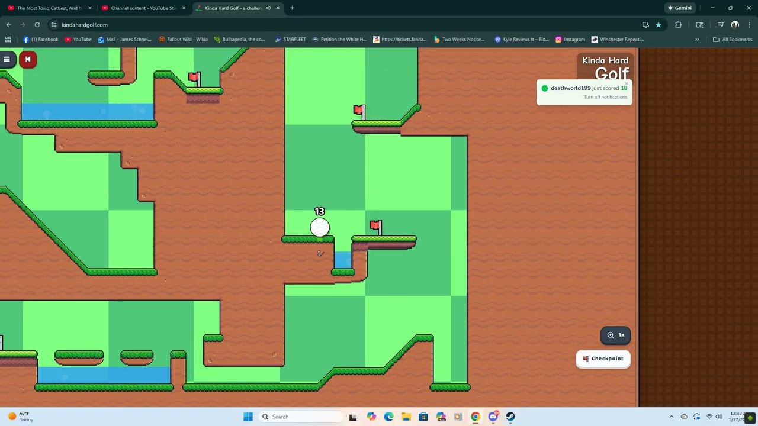Screen dimensions: 758x426
Task: Set a checkpoint with the Checkpoint button
Action: point(603,359)
